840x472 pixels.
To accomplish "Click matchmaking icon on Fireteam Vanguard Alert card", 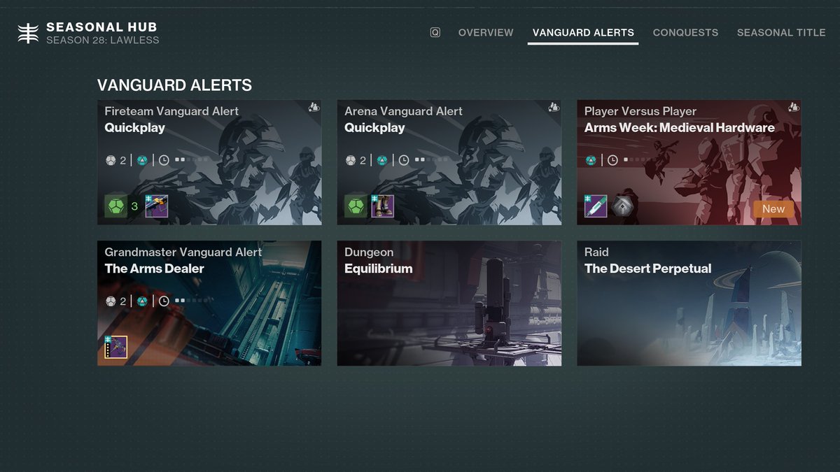I will coord(314,107).
